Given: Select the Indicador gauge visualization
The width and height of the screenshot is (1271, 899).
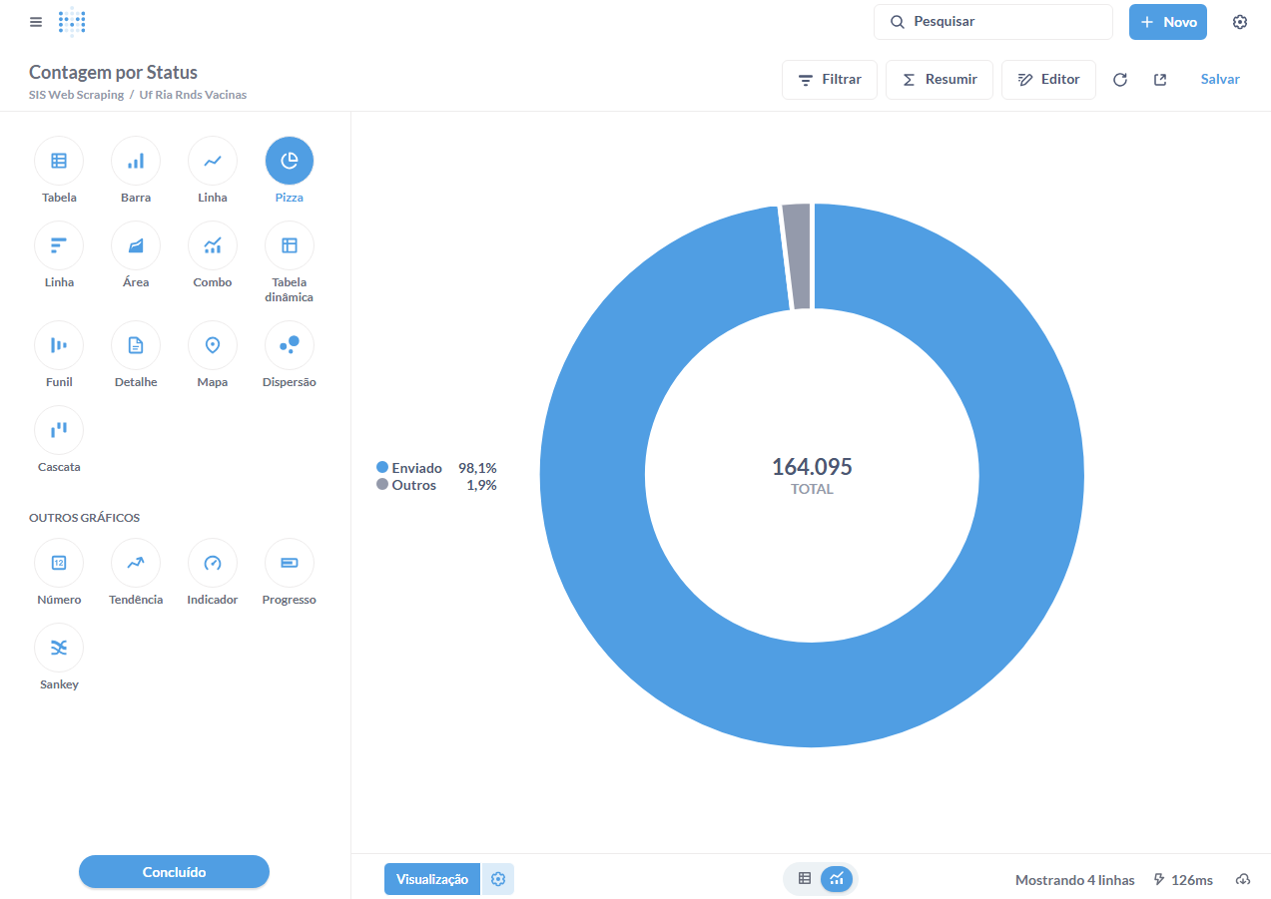Looking at the screenshot, I should [213, 563].
